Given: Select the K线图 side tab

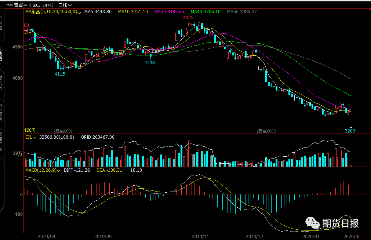Looking at the screenshot, I should click(1, 53).
